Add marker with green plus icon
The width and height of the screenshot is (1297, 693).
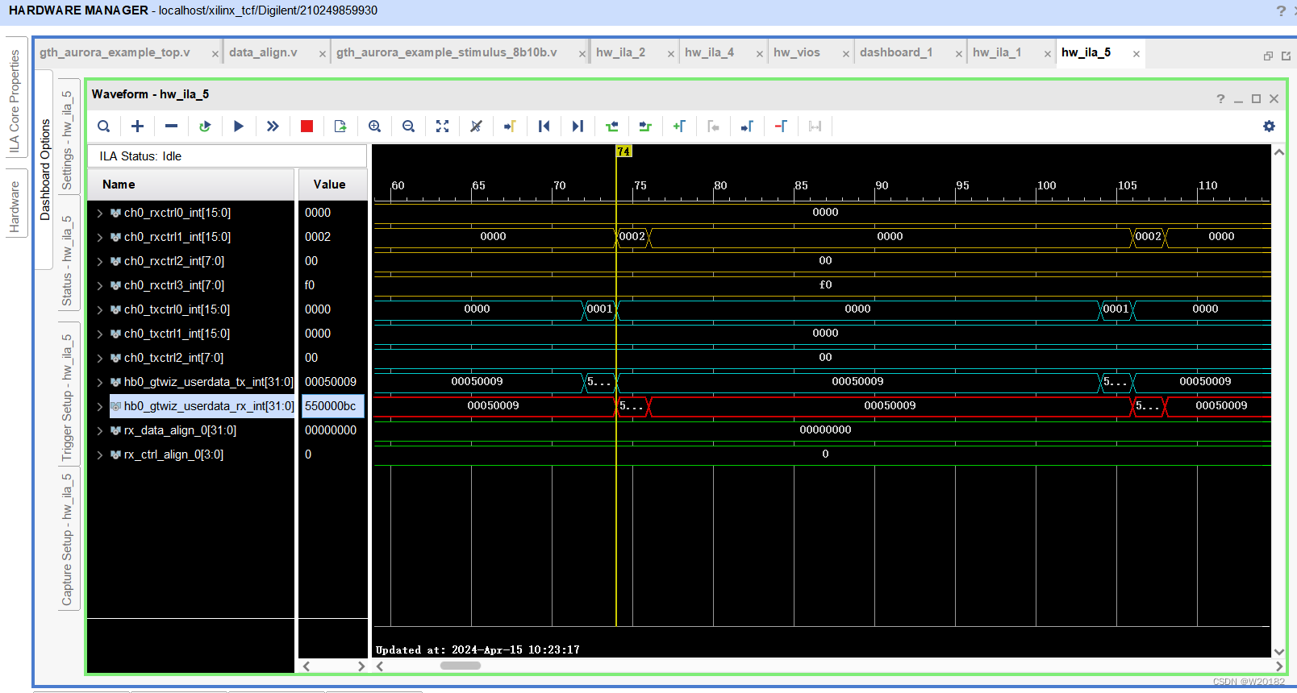679,127
